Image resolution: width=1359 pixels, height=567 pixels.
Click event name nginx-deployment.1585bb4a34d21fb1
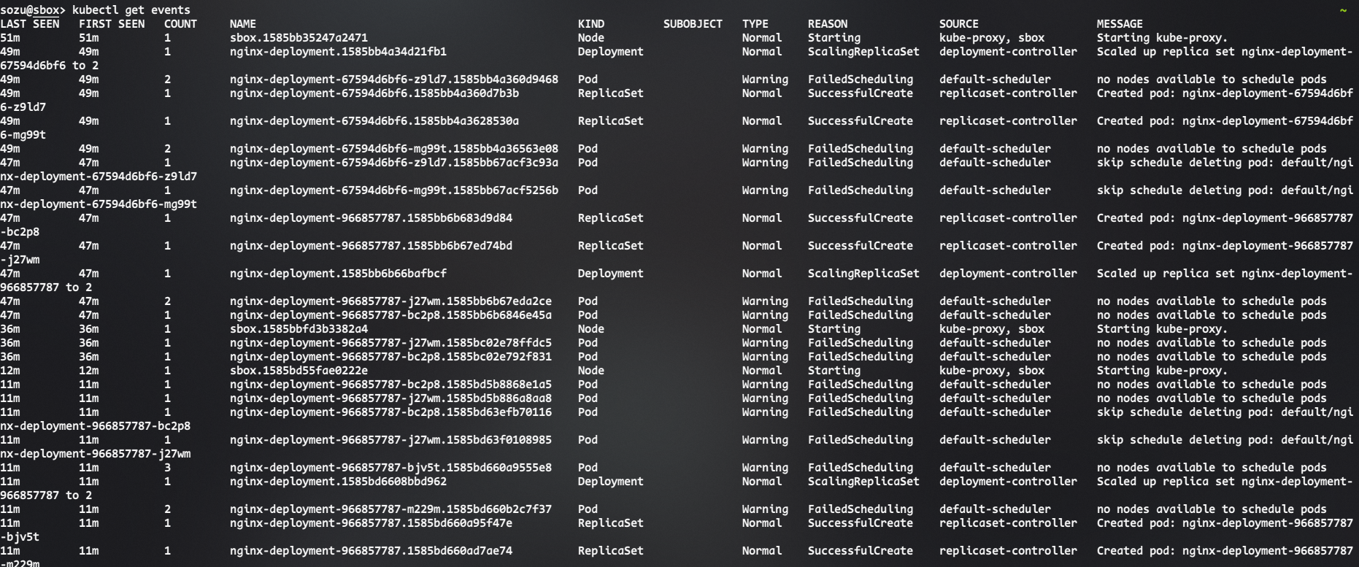click(x=338, y=52)
